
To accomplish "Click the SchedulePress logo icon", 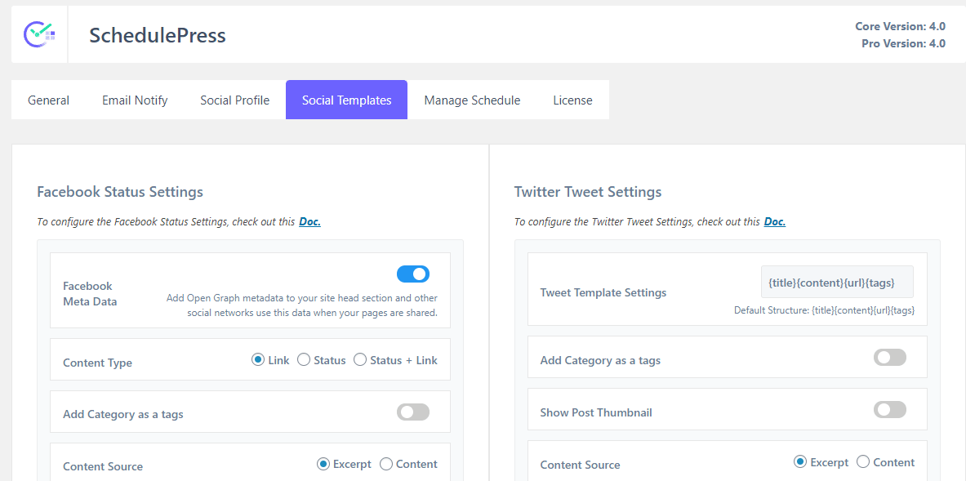I will pos(39,33).
